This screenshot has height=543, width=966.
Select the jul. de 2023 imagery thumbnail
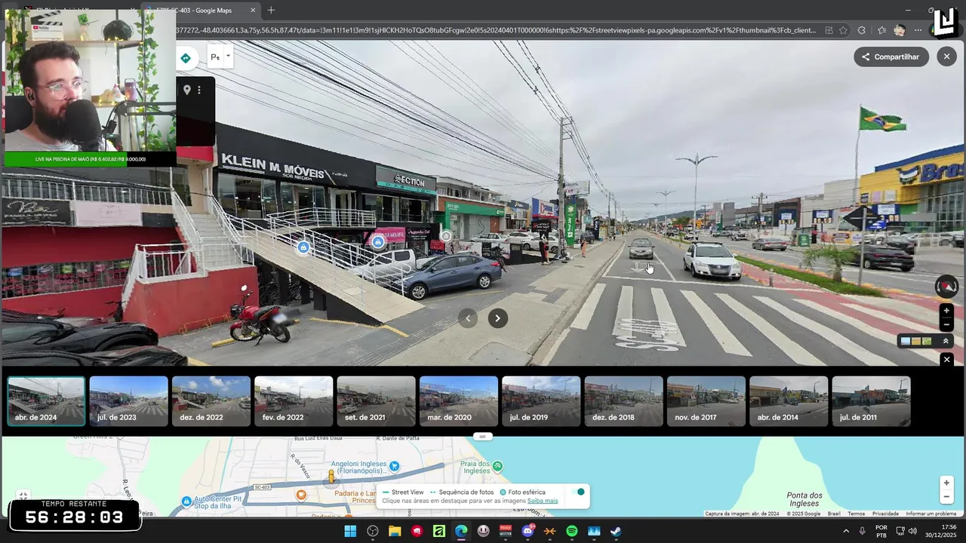[x=128, y=401]
